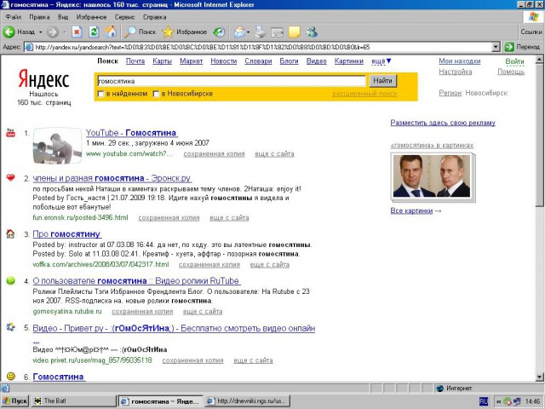Open the Файл menu

14,17
